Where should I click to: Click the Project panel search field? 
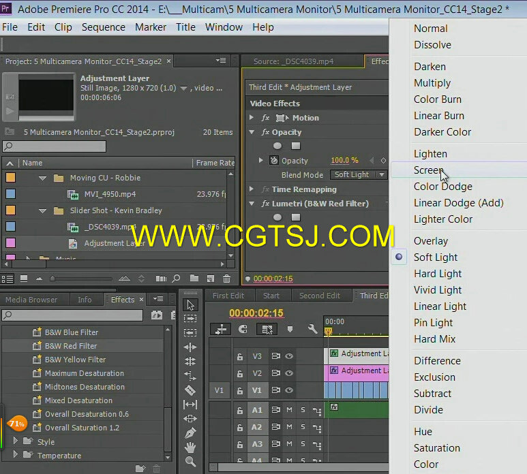tap(54, 146)
